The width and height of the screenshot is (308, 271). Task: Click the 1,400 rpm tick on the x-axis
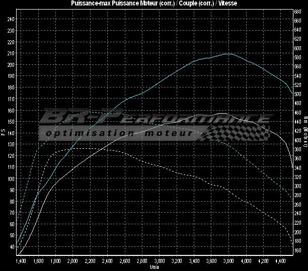point(21,261)
